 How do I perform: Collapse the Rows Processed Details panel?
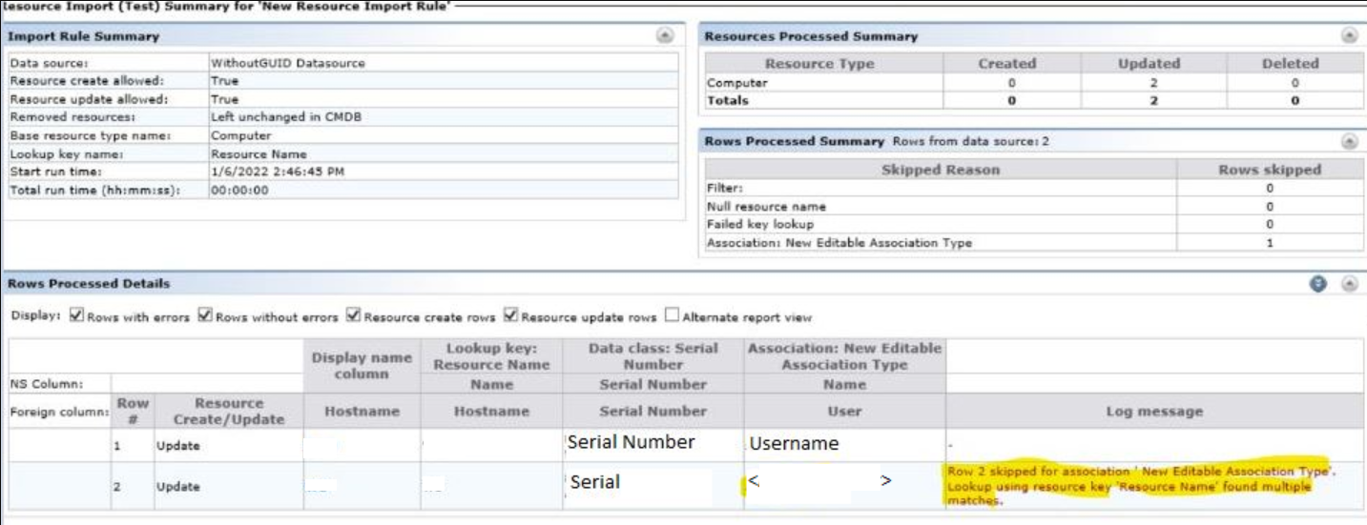pos(1350,284)
